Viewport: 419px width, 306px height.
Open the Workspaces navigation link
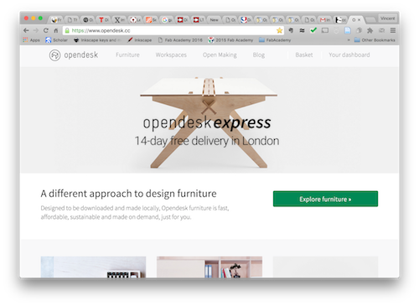pyautogui.click(x=171, y=55)
